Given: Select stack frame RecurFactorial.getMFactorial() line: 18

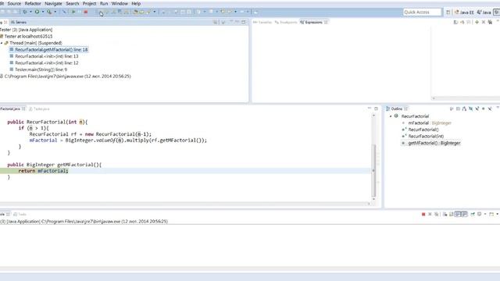Looking at the screenshot, I should [48, 50].
